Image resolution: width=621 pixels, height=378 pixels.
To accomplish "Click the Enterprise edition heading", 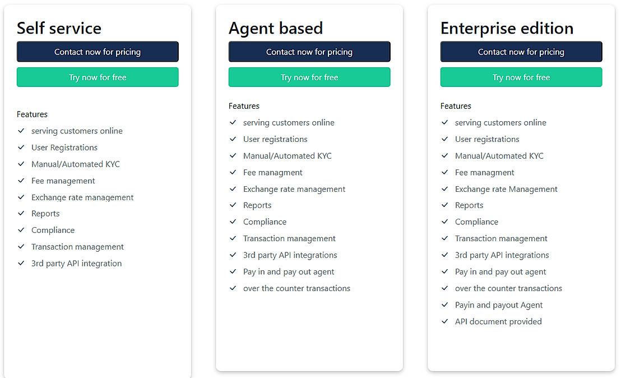I will [507, 28].
